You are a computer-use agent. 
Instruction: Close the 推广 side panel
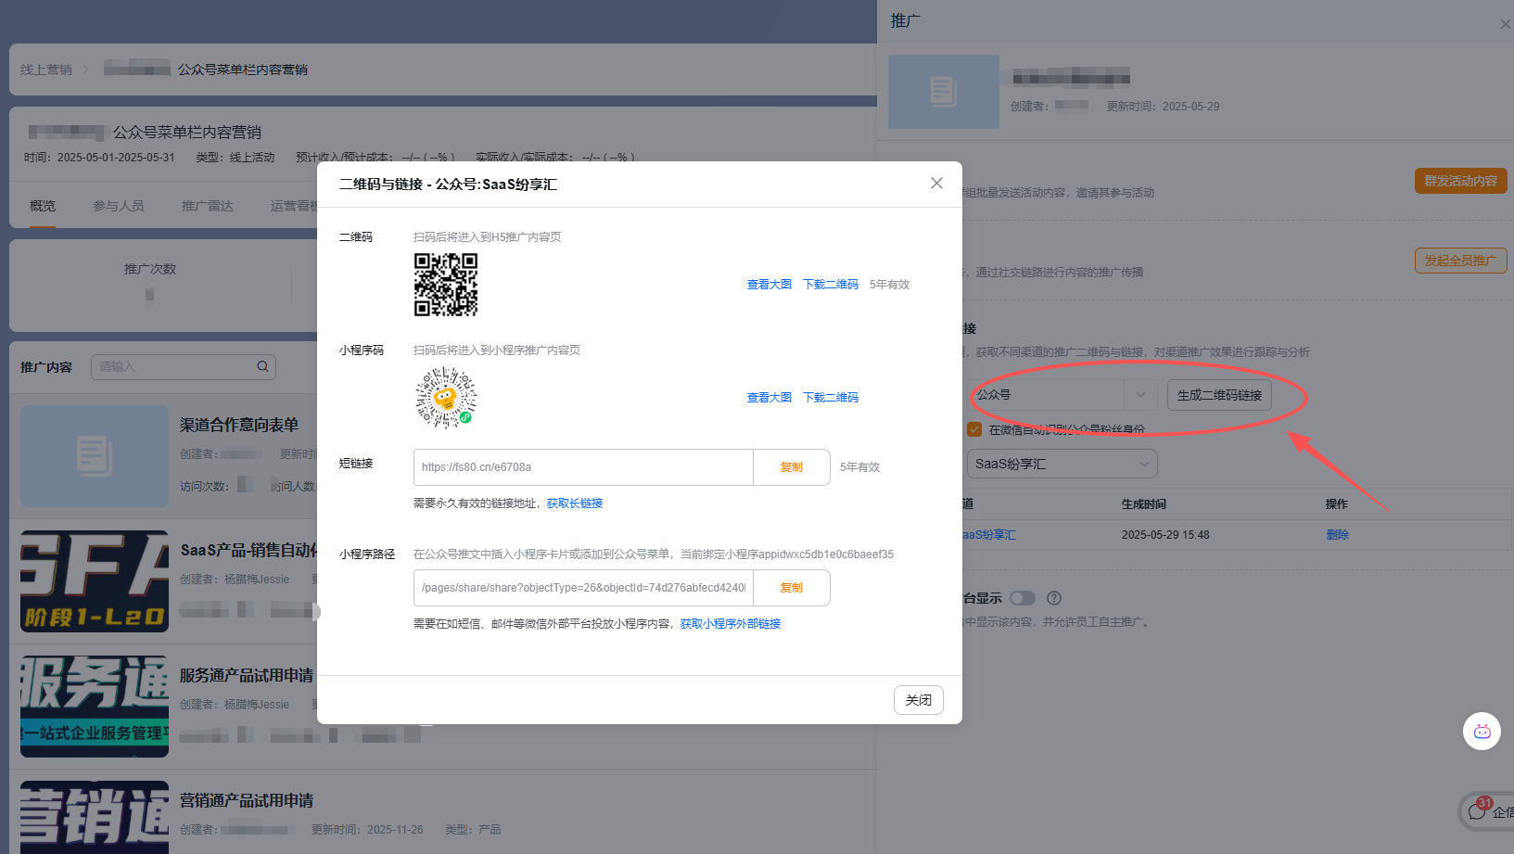pos(1505,24)
